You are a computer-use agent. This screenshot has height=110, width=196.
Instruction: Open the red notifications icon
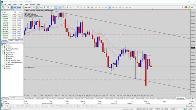pyautogui.click(x=186, y=7)
